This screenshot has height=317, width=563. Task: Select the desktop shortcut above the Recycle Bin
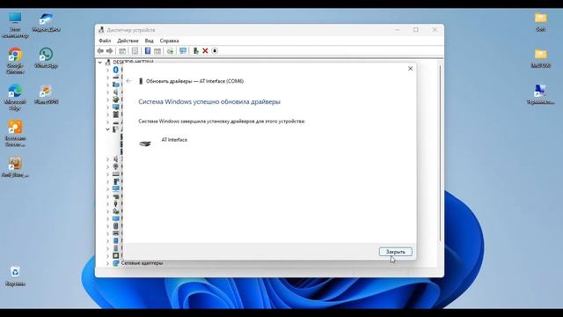[x=15, y=167]
